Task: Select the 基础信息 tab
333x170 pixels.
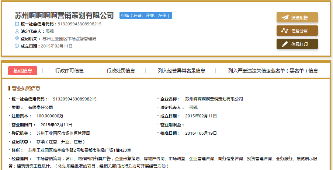Action: [x=22, y=71]
